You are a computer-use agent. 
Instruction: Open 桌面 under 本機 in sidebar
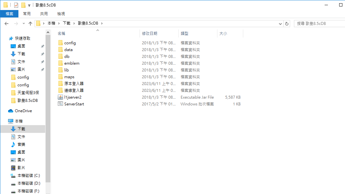[x=21, y=152]
